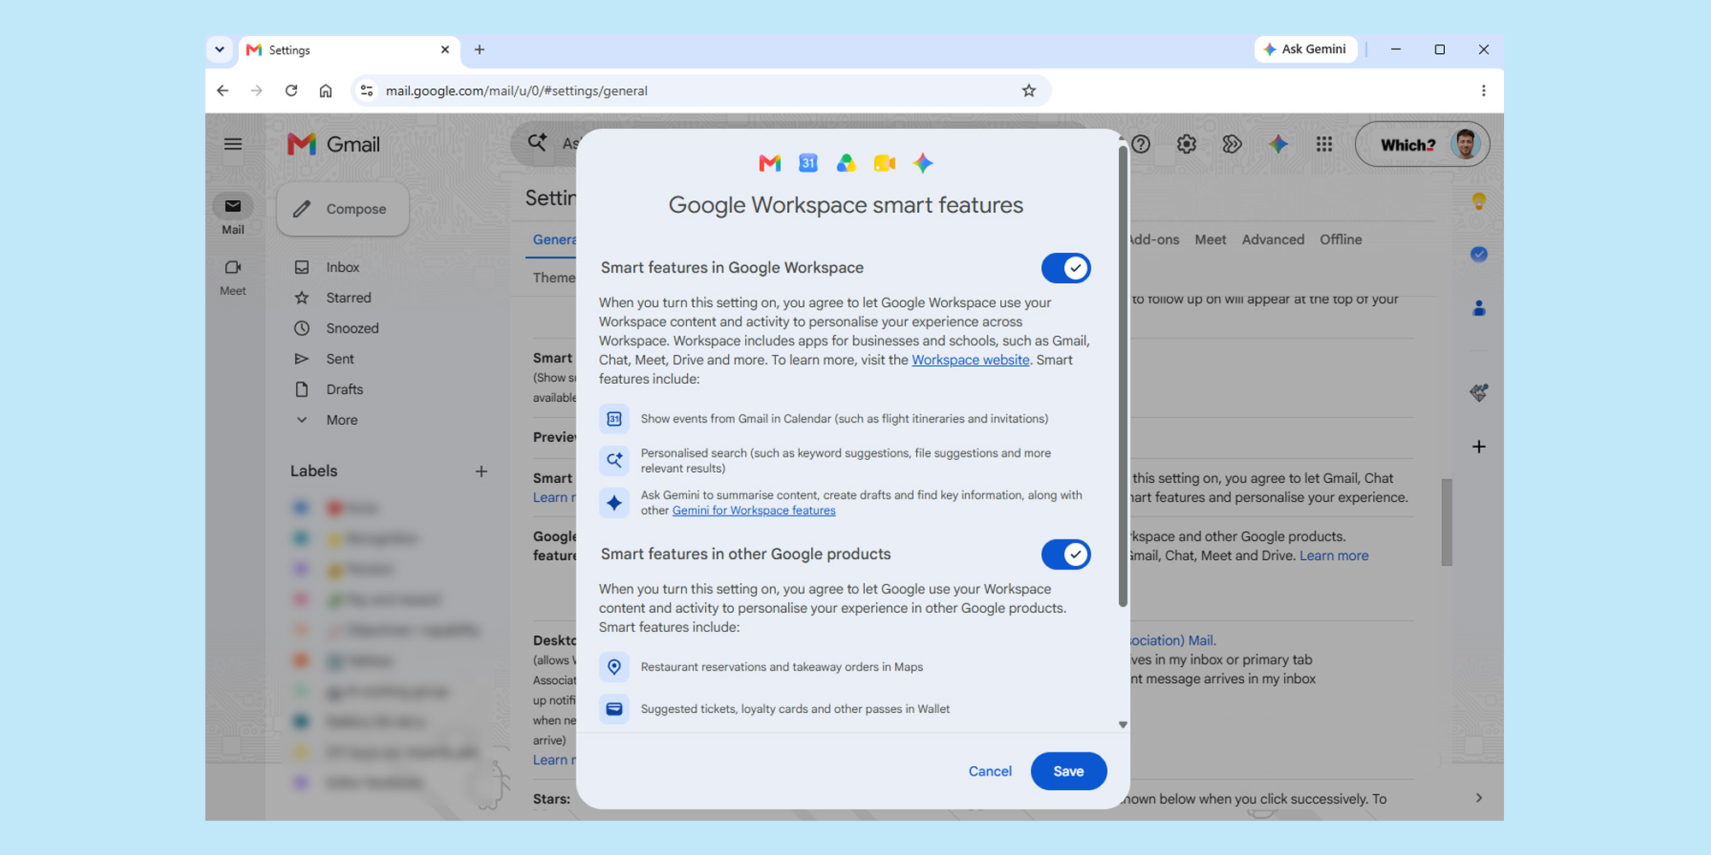Toggle Smart features in Google Workspace switch
The image size is (1711, 855).
click(x=1066, y=268)
